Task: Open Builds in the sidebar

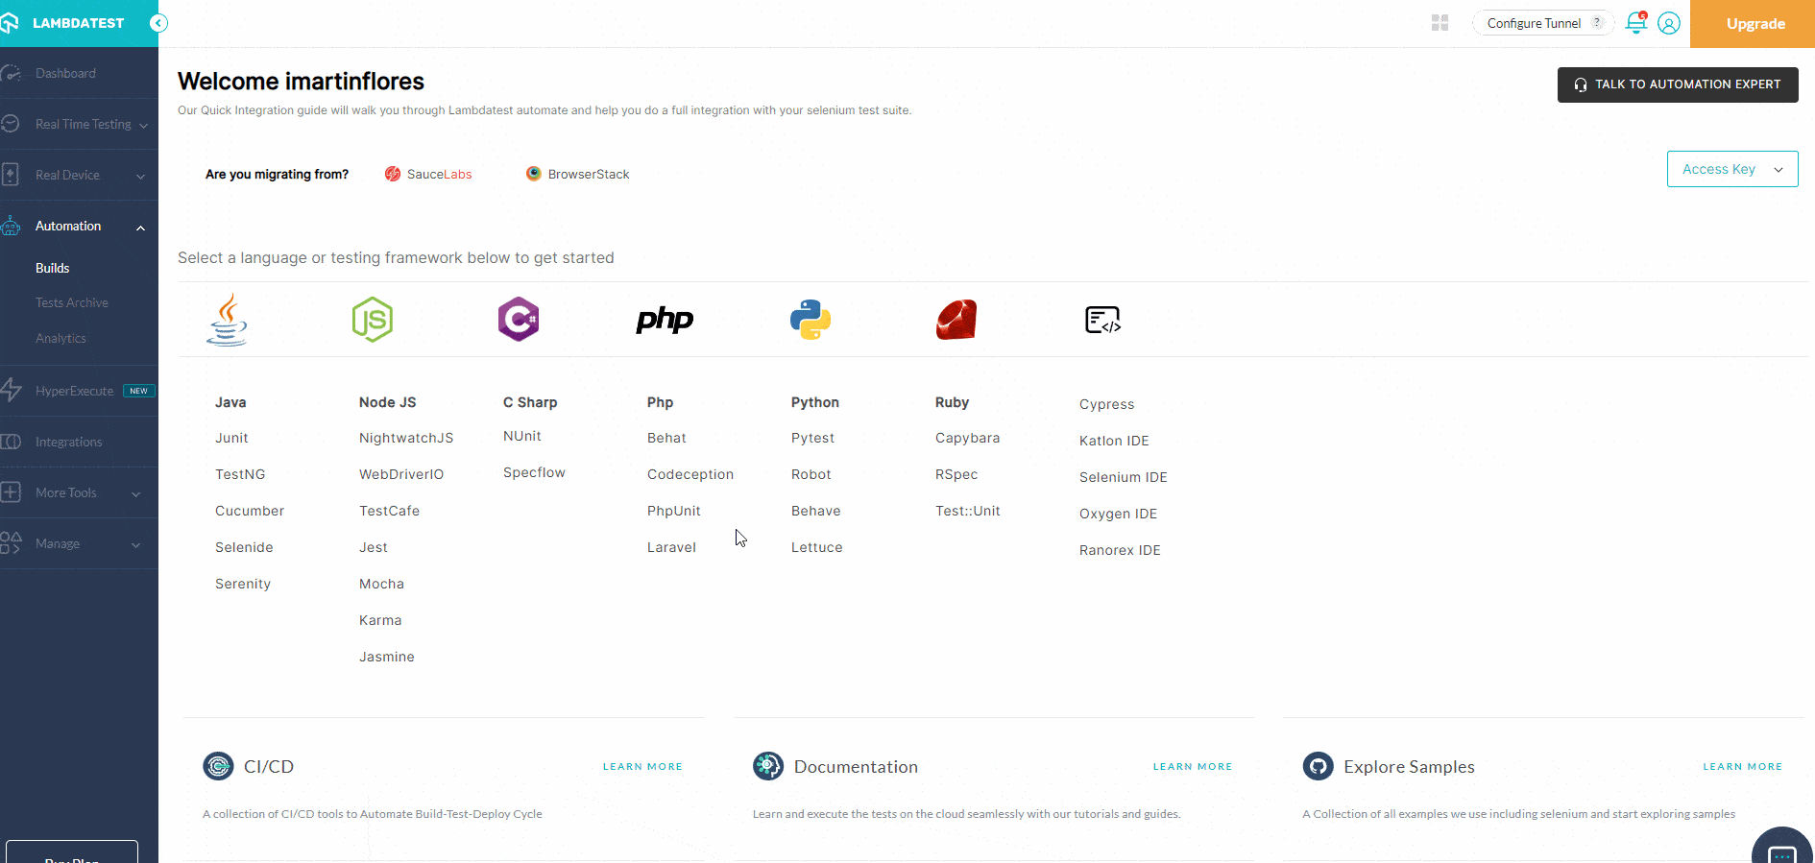Action: [x=53, y=268]
